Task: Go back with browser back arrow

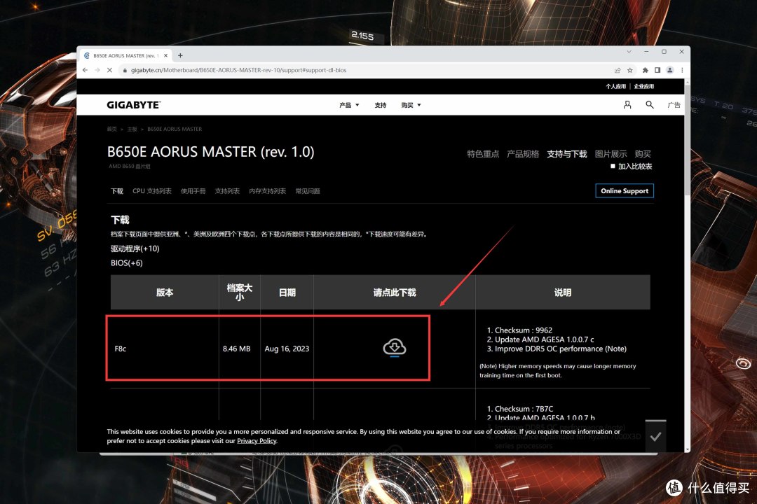Action: (85, 70)
